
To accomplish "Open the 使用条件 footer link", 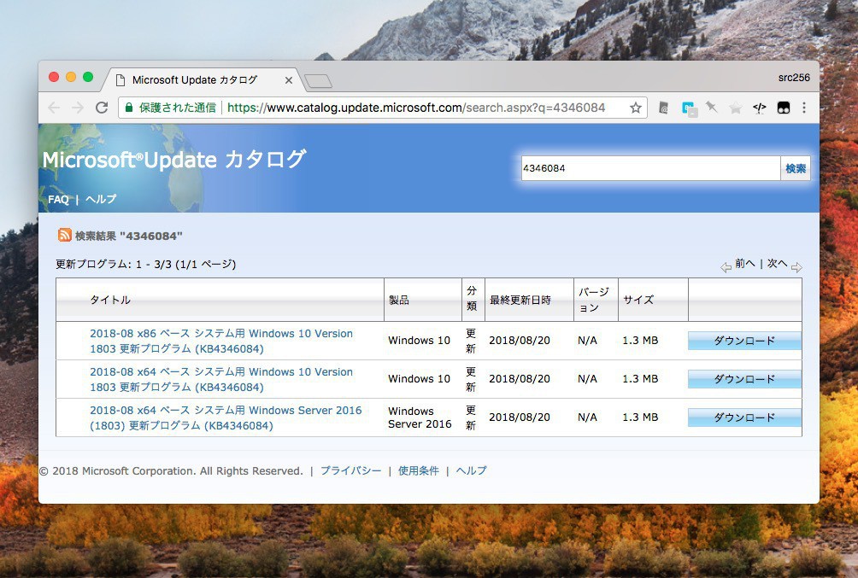I will click(x=418, y=470).
